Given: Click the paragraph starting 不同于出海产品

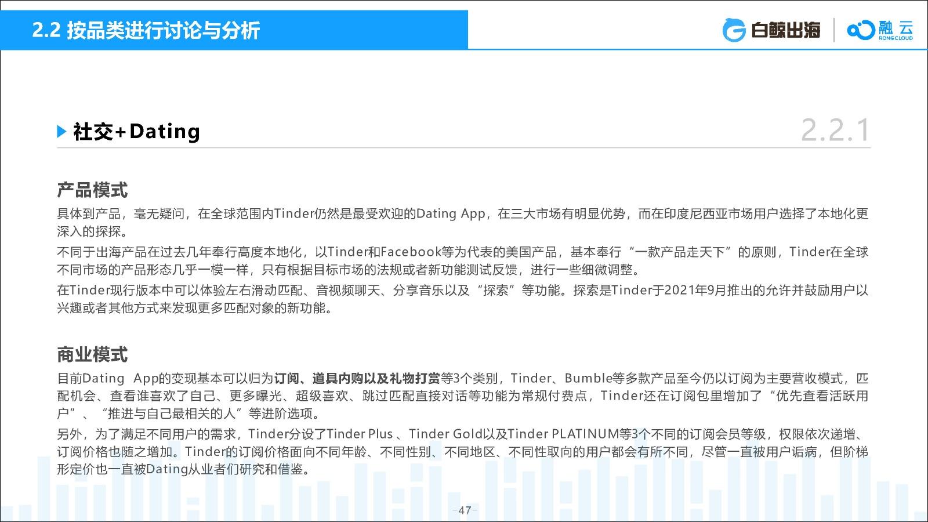Looking at the screenshot, I should (463, 261).
